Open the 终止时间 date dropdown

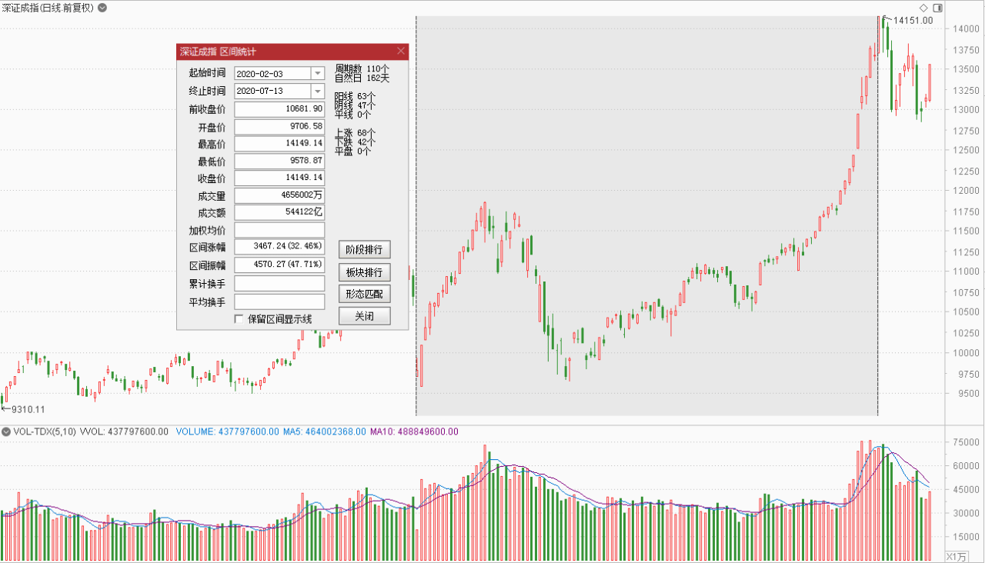point(317,91)
